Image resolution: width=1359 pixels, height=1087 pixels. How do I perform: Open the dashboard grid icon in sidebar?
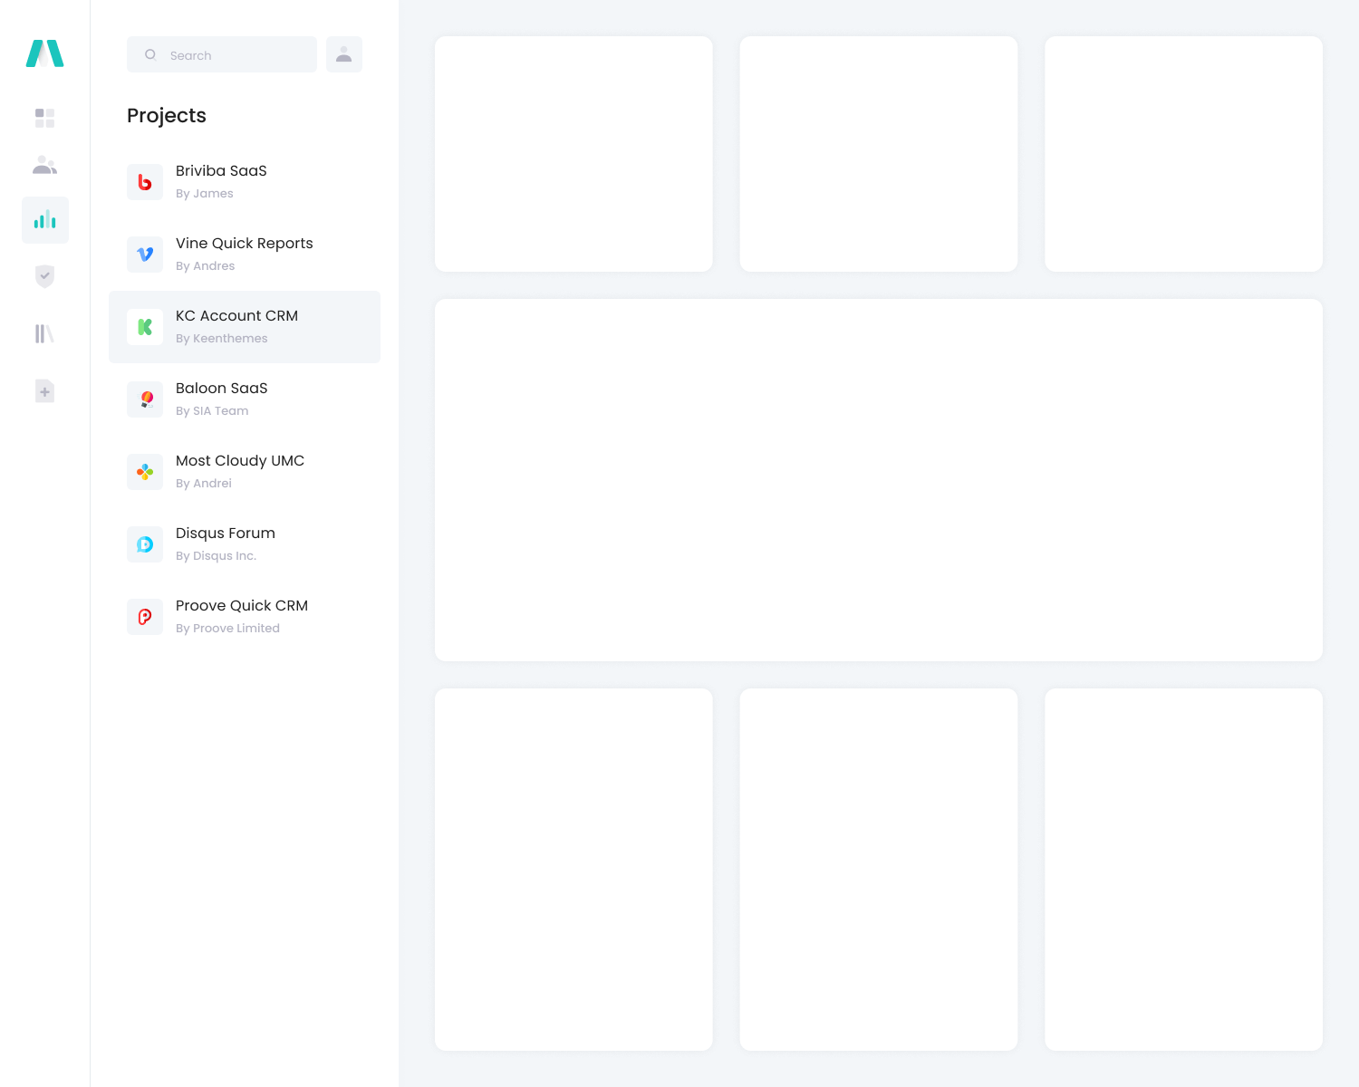point(44,118)
